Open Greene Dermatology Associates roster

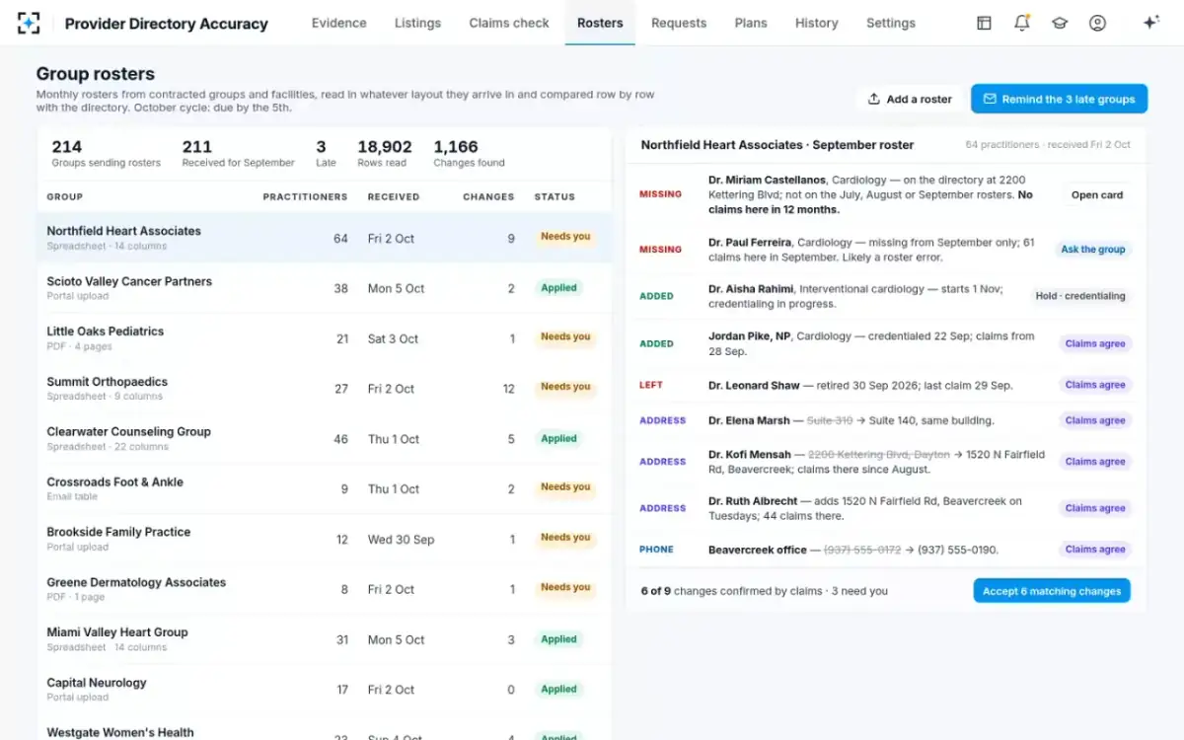click(x=325, y=589)
